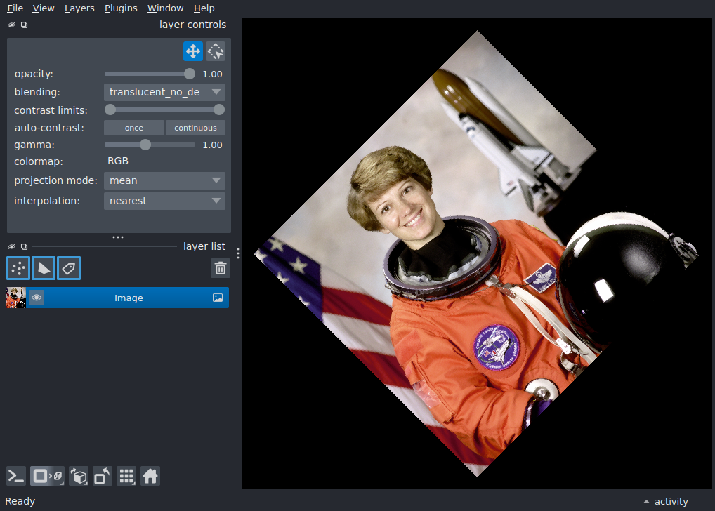
Task: Select the Image layer row
Action: pos(118,298)
